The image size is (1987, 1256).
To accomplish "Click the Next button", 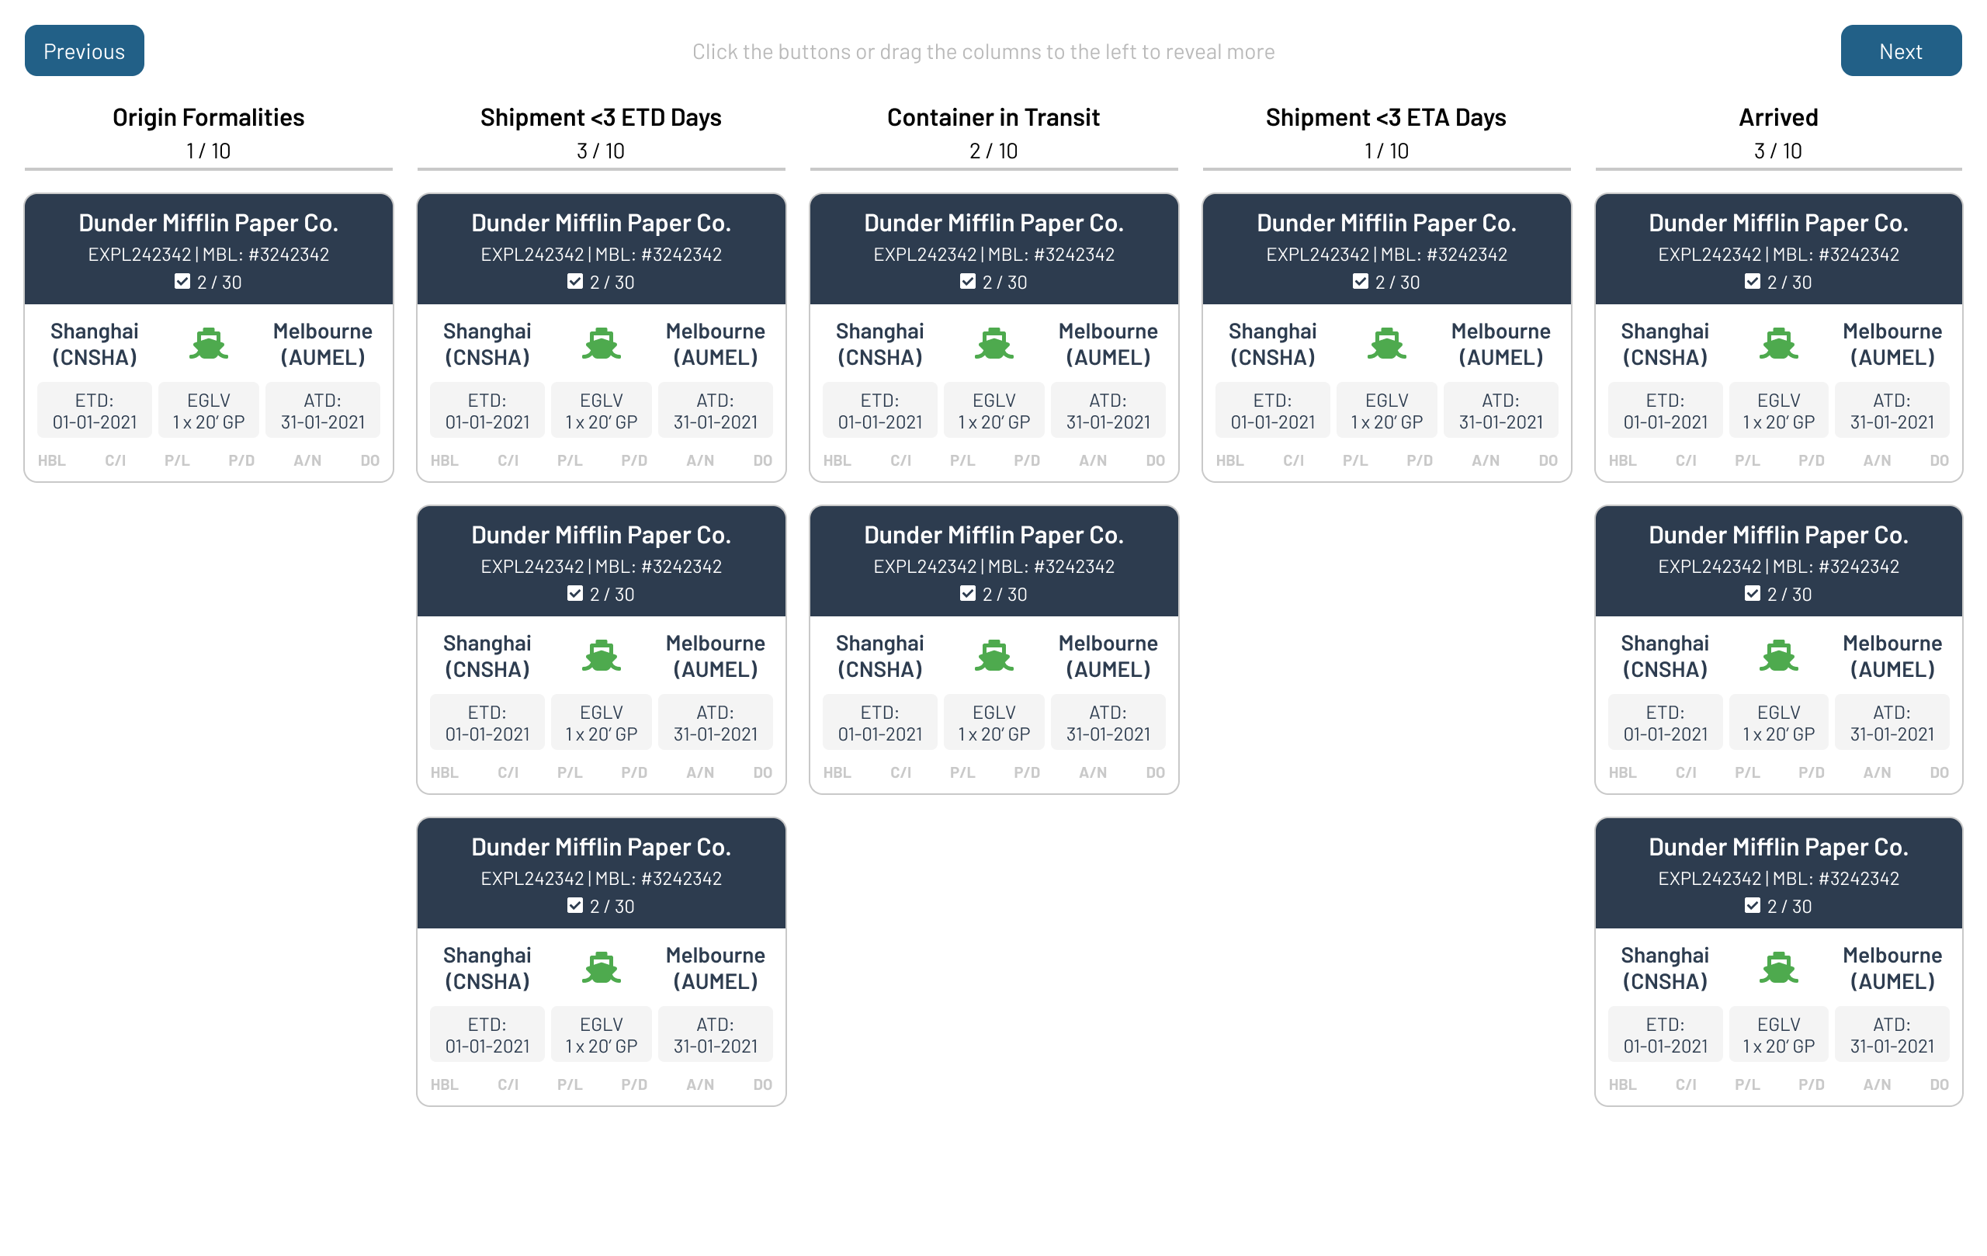I will pyautogui.click(x=1900, y=51).
